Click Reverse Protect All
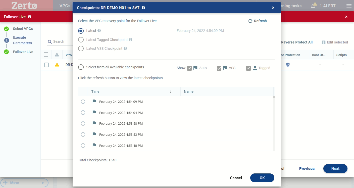 click(x=297, y=42)
